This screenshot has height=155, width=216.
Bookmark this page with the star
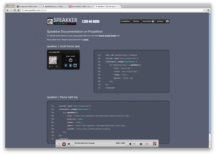[x=204, y=10]
